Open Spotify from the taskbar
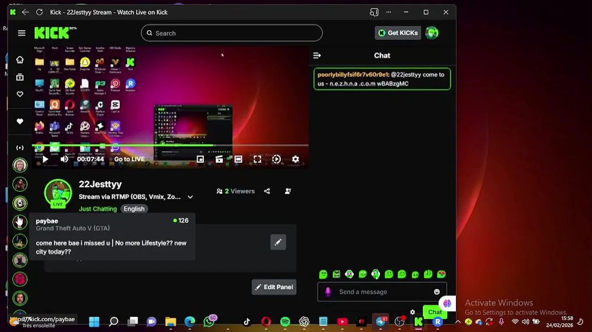This screenshot has width=592, height=332. pos(285,321)
